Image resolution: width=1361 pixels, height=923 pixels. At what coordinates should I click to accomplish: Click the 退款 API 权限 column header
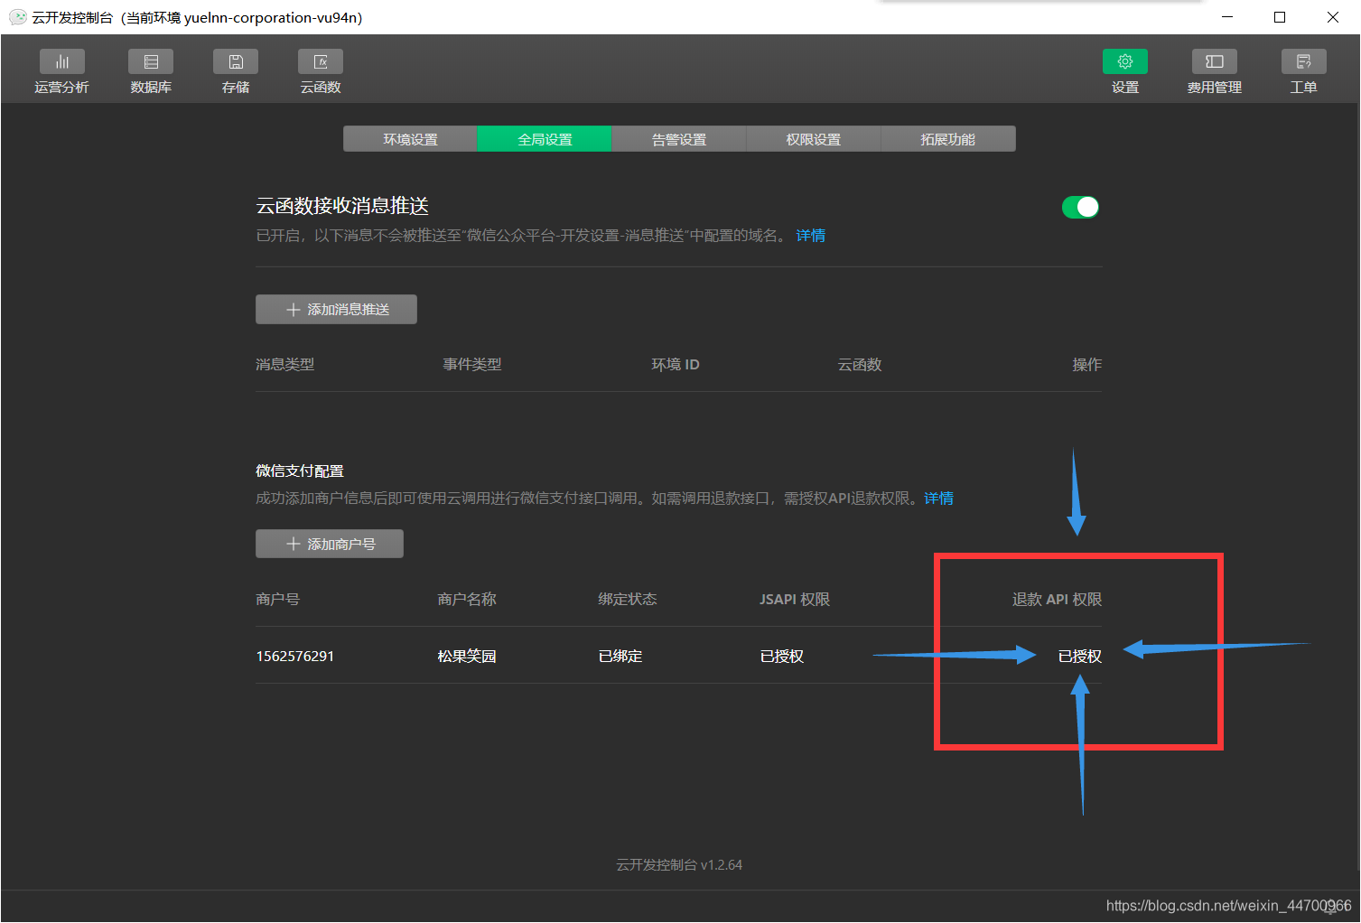pos(1058,600)
